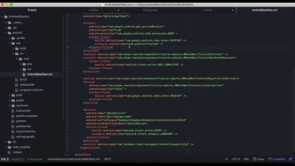Click the proguard-rules.pro file icon
Screen dimensions: 295x166
coord(17,90)
